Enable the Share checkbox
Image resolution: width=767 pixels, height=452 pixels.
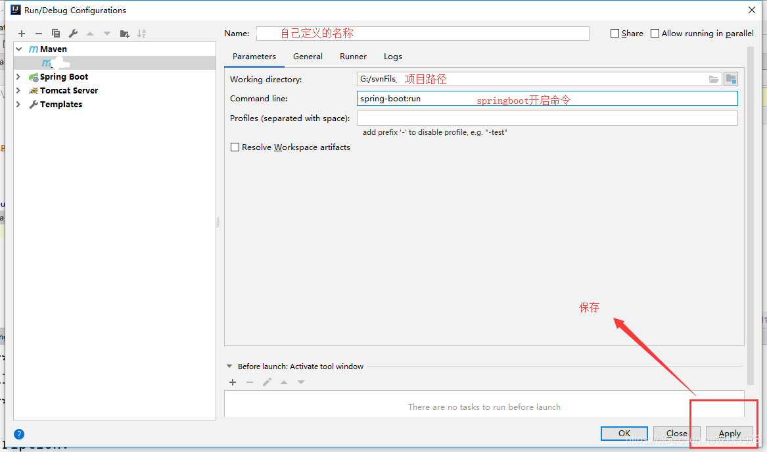[615, 33]
